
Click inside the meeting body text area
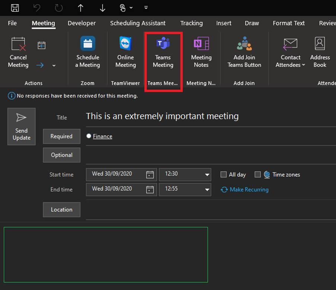pyautogui.click(x=106, y=255)
